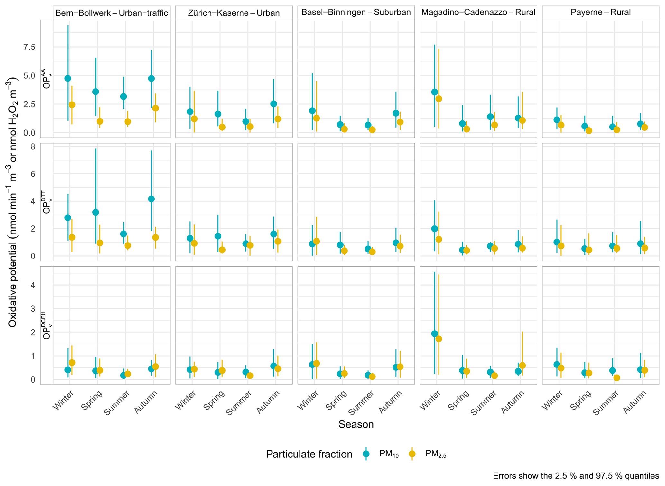This screenshot has width=665, height=486.
Task: Select the Payerne Rural panel header
Action: 600,13
